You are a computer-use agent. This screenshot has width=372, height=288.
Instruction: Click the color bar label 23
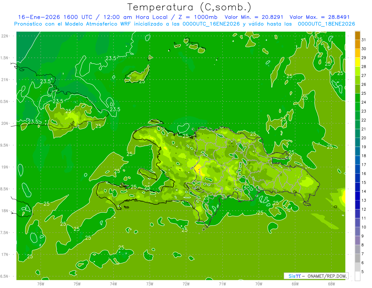(x=364, y=111)
